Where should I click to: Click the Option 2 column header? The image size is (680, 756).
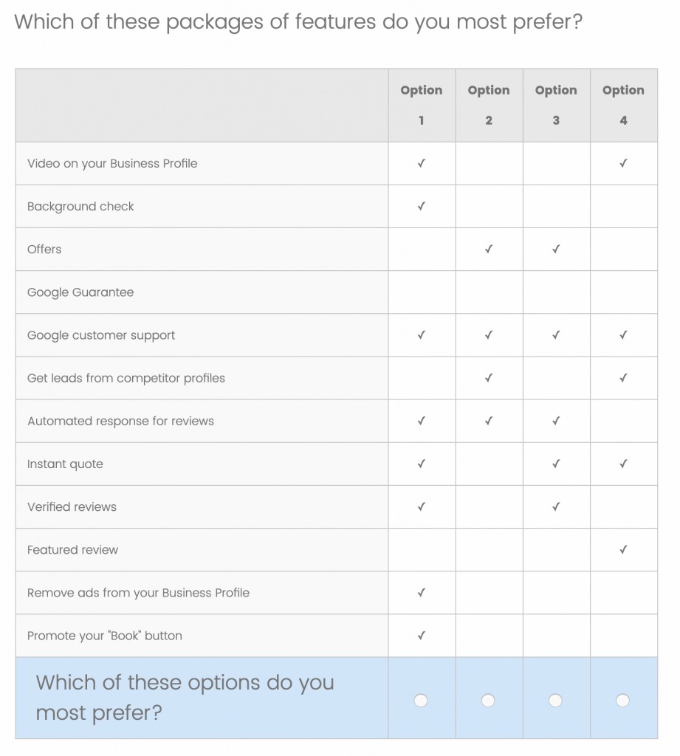489,105
